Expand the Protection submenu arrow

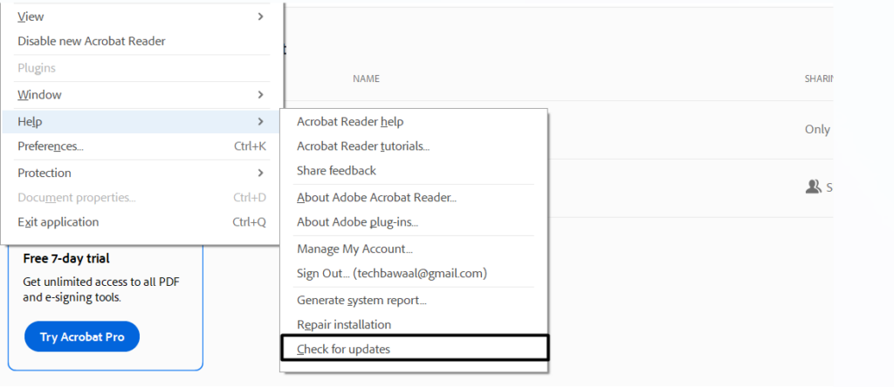click(260, 173)
